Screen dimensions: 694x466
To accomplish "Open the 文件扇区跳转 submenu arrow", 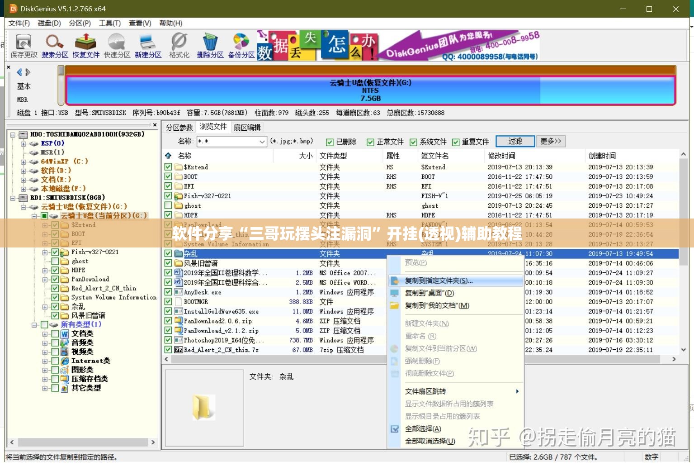I will (517, 391).
